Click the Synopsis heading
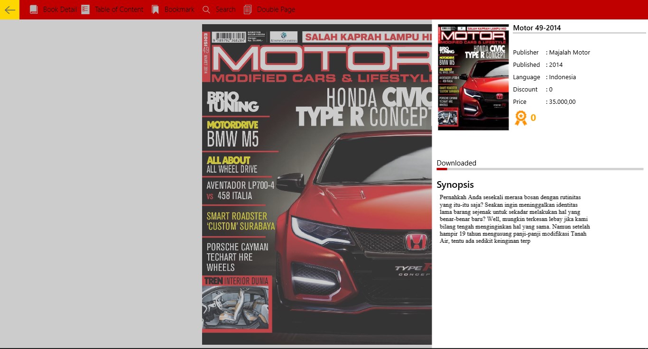The image size is (648, 349). coord(455,185)
